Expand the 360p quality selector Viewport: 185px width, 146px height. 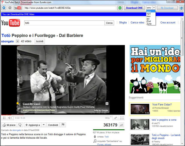(108, 118)
